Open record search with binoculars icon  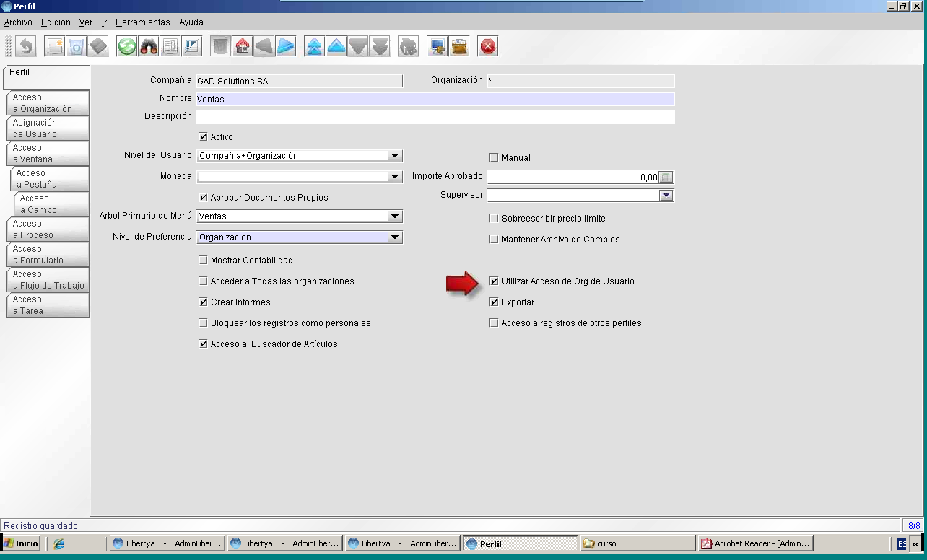[149, 47]
